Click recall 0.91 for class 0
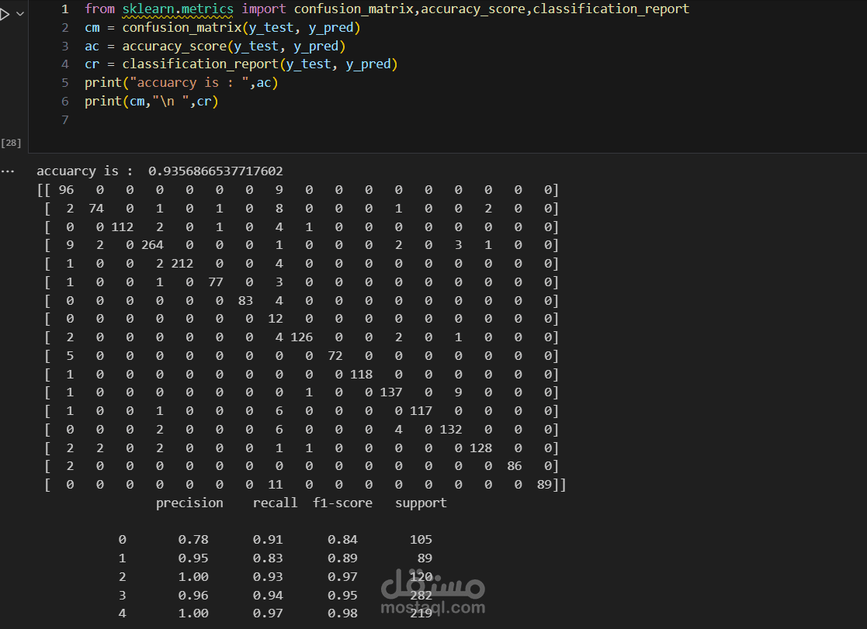The image size is (867, 629). pyautogui.click(x=268, y=540)
